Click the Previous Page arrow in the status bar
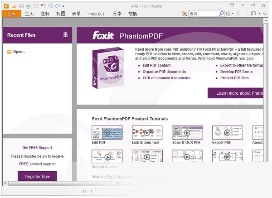This screenshot has width=272, height=198. click(x=92, y=191)
